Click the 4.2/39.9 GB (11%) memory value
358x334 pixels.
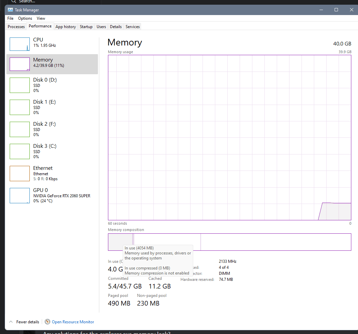(48, 66)
